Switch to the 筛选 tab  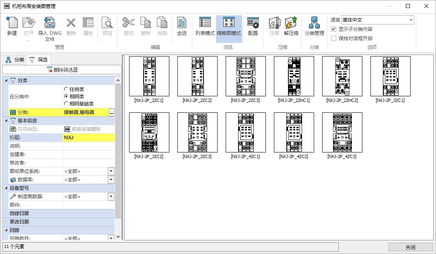[x=38, y=60]
